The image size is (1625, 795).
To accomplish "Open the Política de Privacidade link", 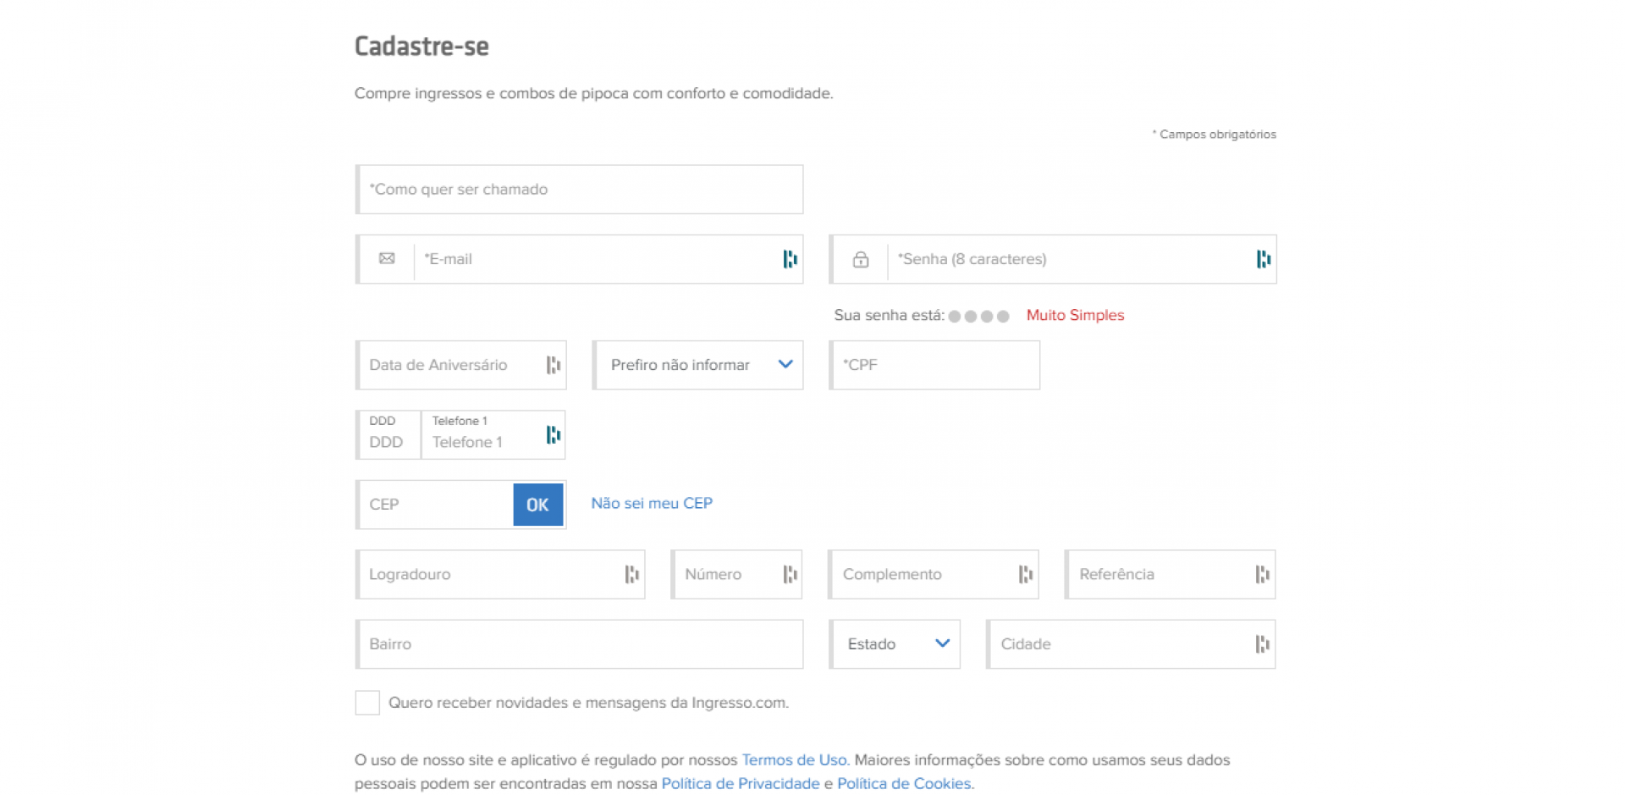I will pos(740,784).
